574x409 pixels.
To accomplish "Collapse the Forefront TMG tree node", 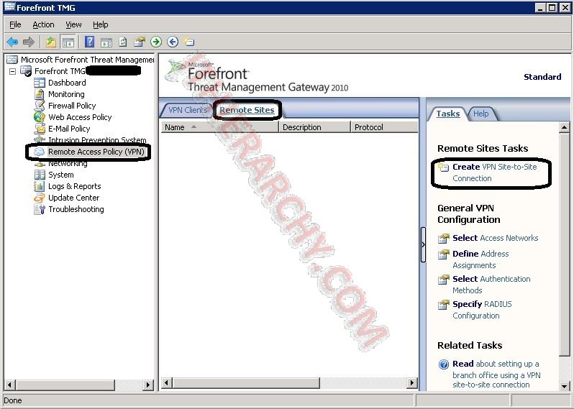I will point(12,71).
